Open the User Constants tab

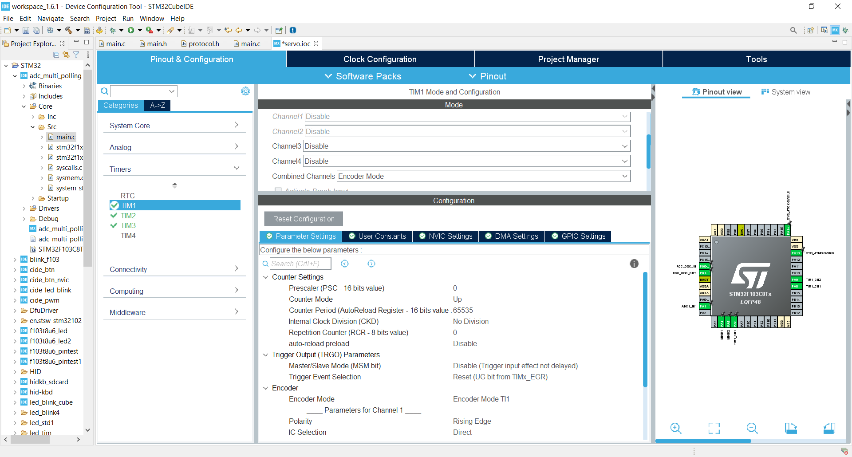[x=377, y=236]
